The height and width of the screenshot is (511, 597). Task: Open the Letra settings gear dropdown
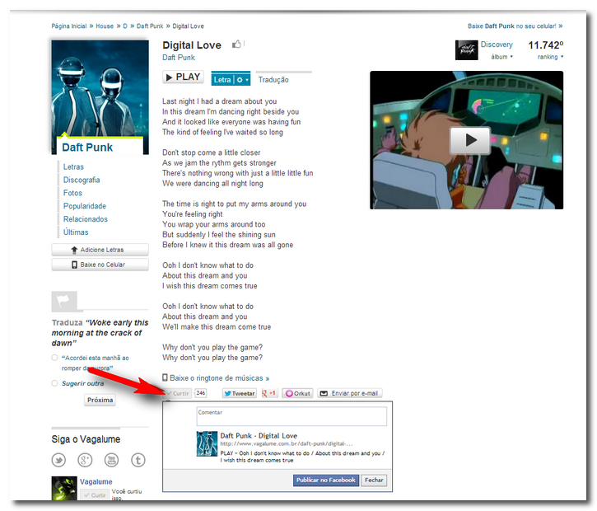coord(242,80)
